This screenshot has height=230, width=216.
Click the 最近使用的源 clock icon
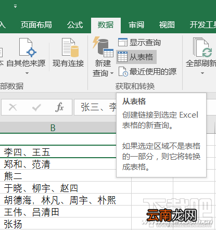pyautogui.click(x=123, y=71)
